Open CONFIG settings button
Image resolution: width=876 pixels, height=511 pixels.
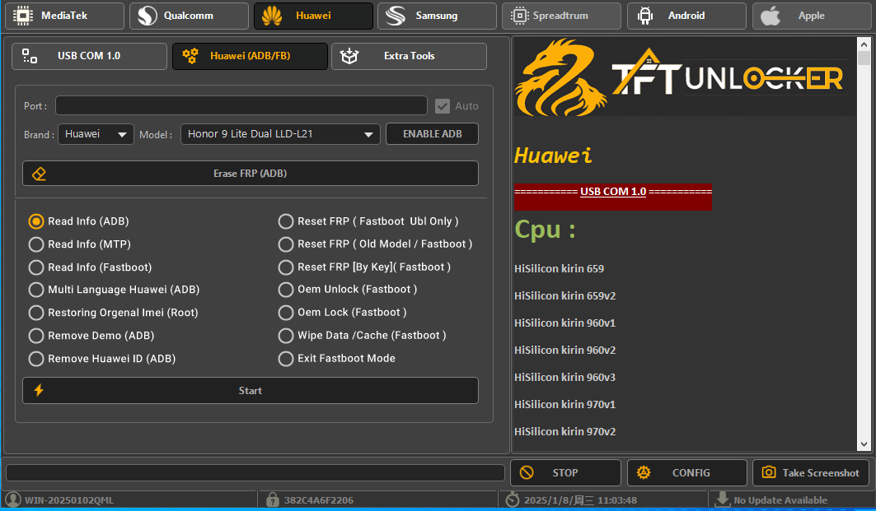(687, 472)
